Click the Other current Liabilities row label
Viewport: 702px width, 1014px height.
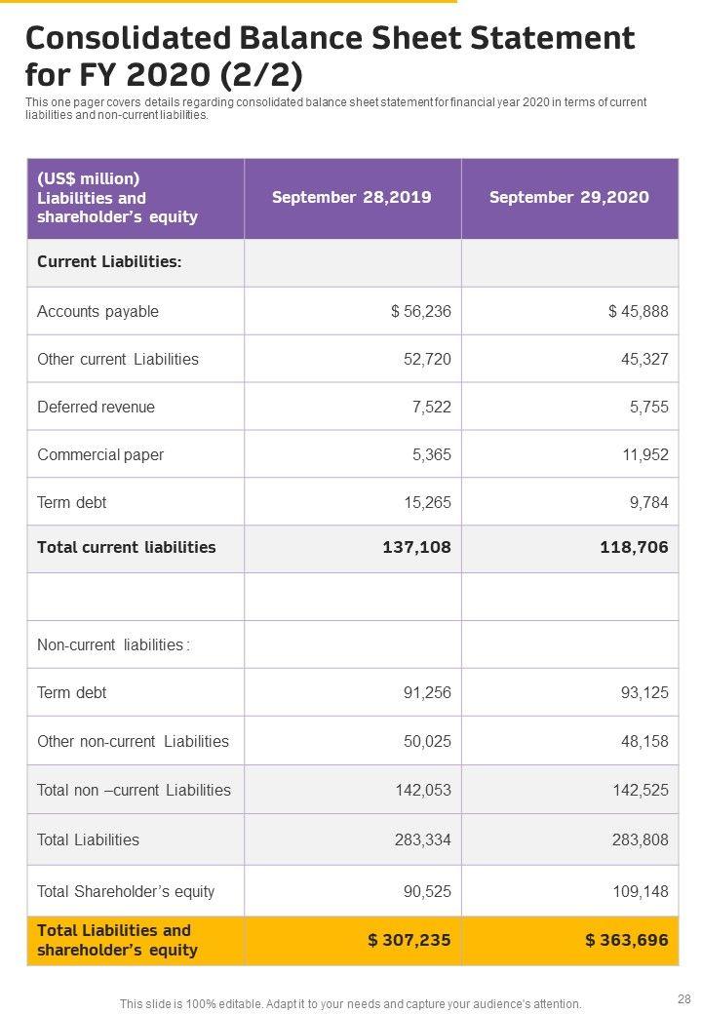[117, 359]
